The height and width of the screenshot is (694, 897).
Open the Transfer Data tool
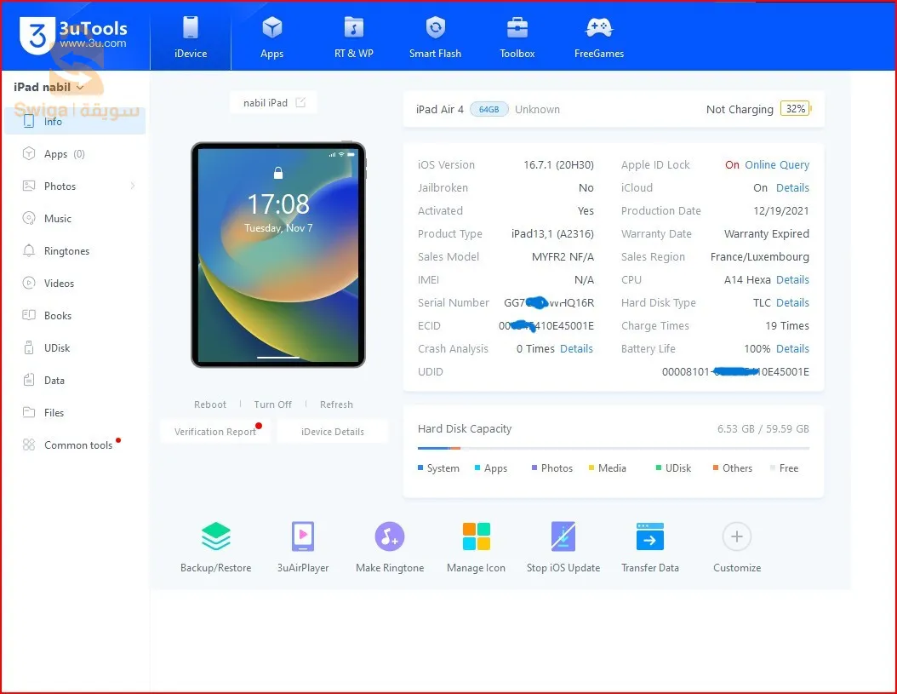pyautogui.click(x=649, y=537)
